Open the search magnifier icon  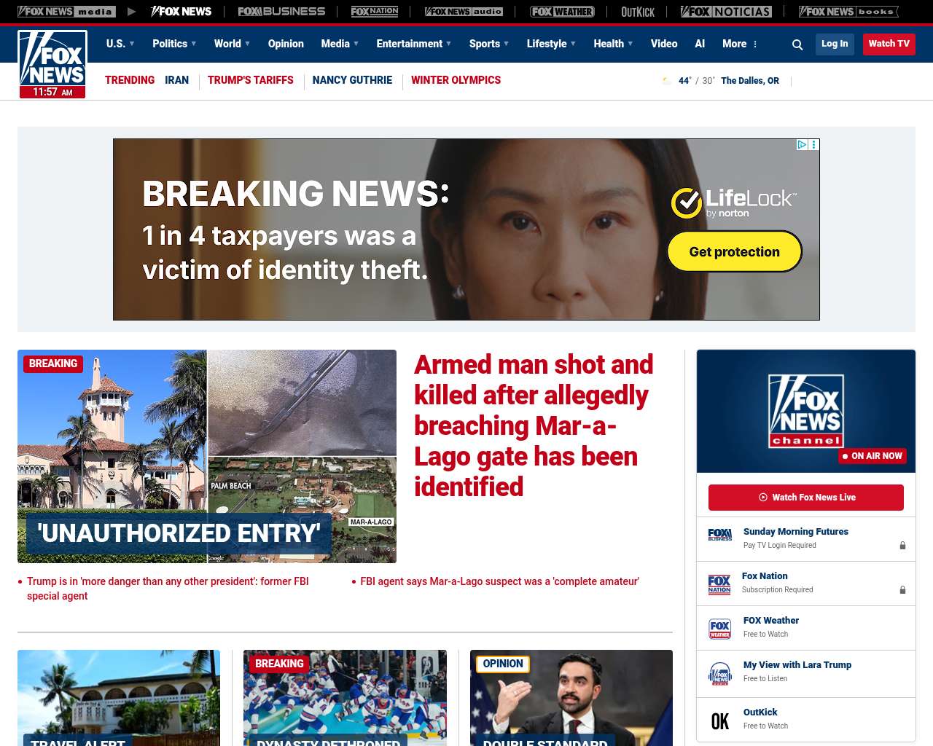(x=797, y=45)
